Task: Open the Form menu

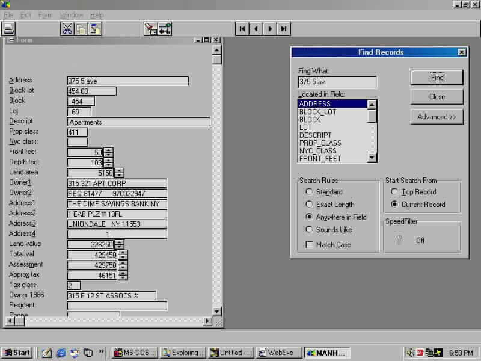Action: pyautogui.click(x=46, y=15)
